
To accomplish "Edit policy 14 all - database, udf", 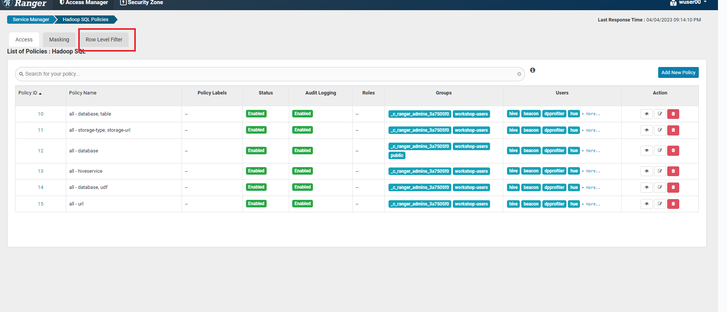I will point(660,187).
